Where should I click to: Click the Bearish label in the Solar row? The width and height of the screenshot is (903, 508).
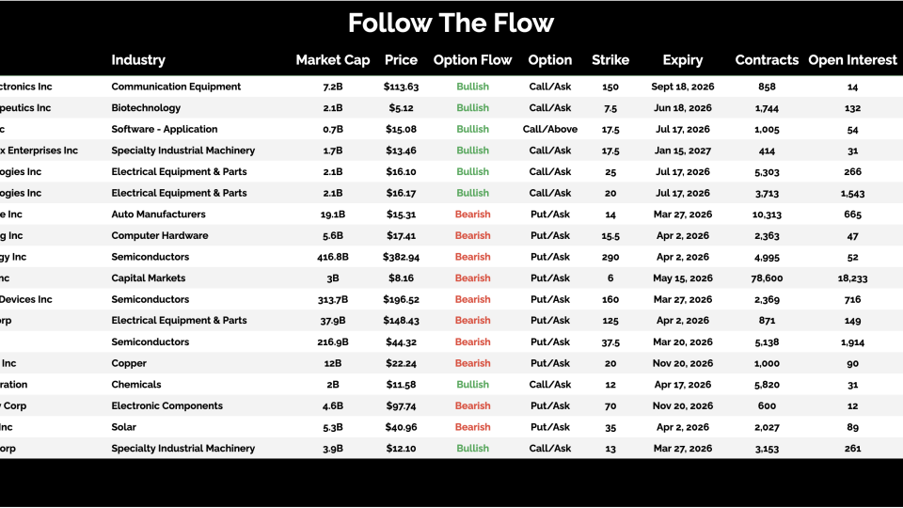(472, 427)
